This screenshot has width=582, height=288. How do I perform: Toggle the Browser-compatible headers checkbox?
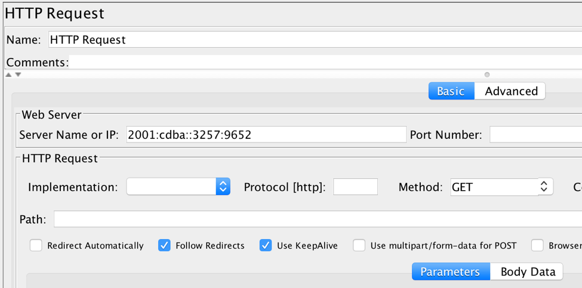coord(537,246)
